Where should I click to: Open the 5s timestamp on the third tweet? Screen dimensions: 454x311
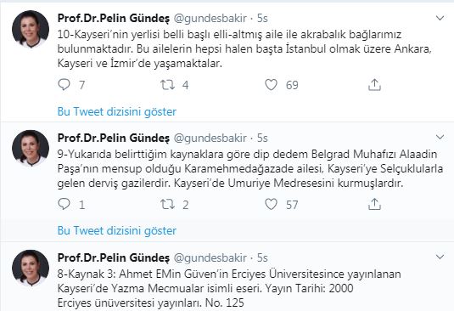point(262,257)
